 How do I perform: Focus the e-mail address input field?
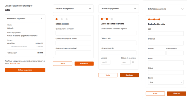pyautogui.click(x=73, y=43)
